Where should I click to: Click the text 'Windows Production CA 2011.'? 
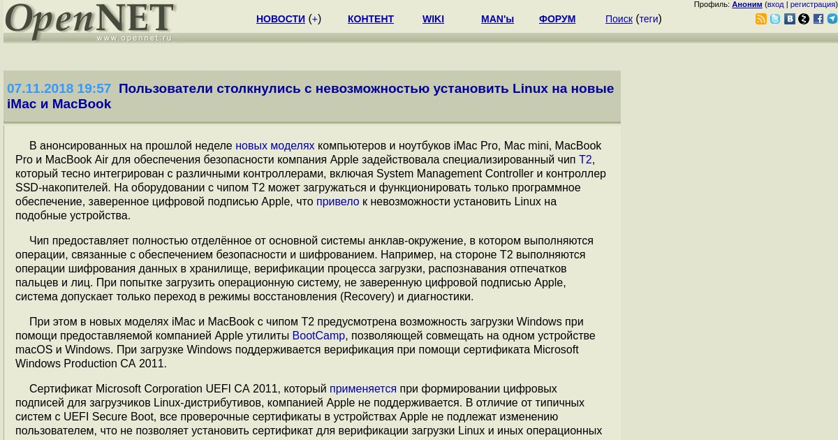point(91,363)
